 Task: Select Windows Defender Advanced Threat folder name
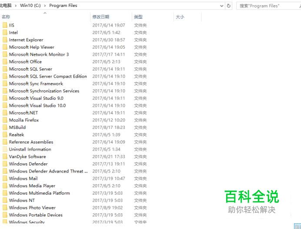point(48,171)
